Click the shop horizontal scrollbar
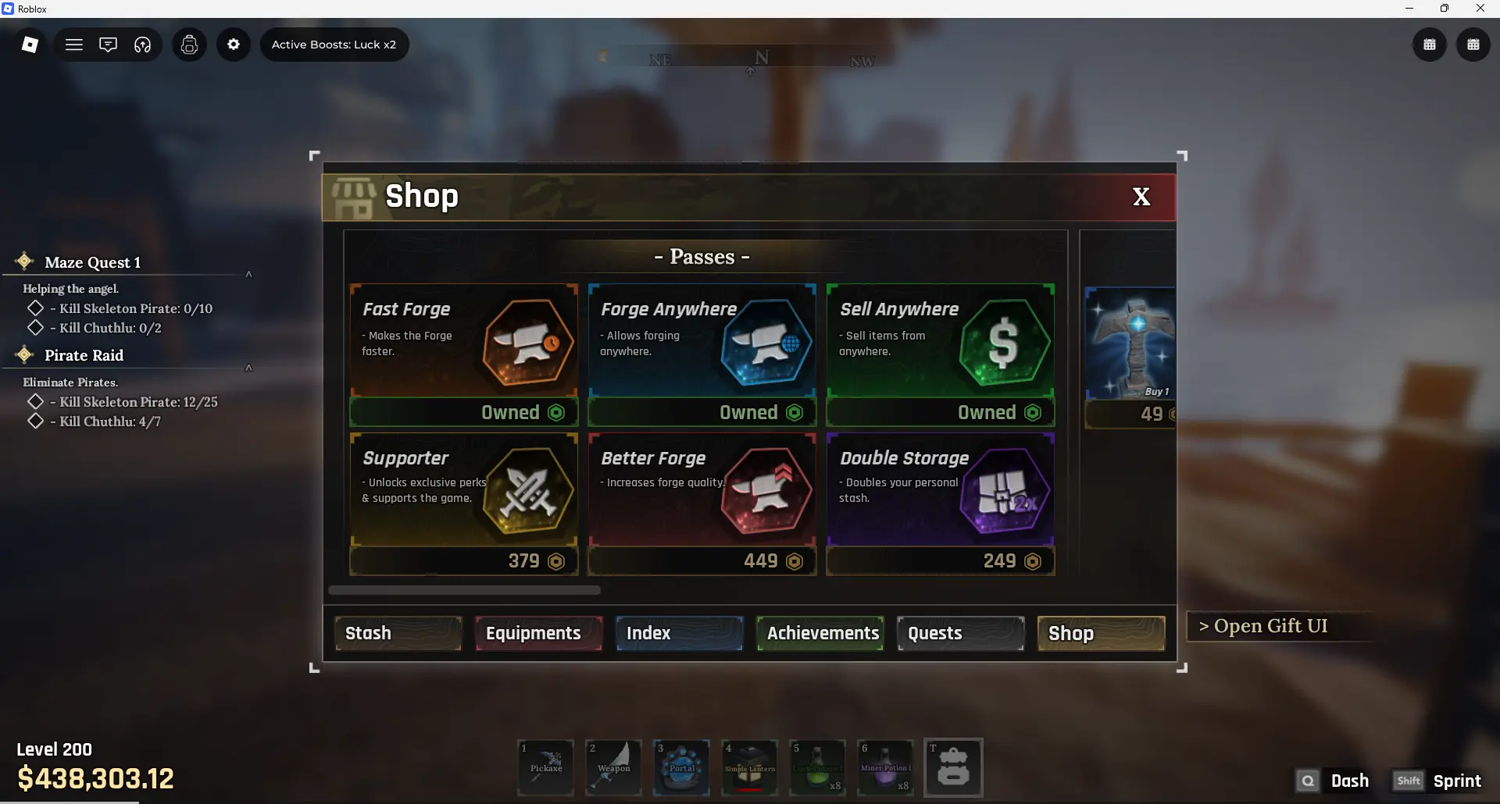 click(x=464, y=590)
